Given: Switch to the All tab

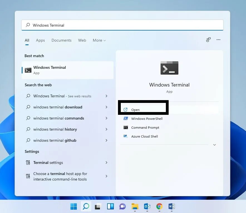Looking at the screenshot, I should tap(27, 40).
